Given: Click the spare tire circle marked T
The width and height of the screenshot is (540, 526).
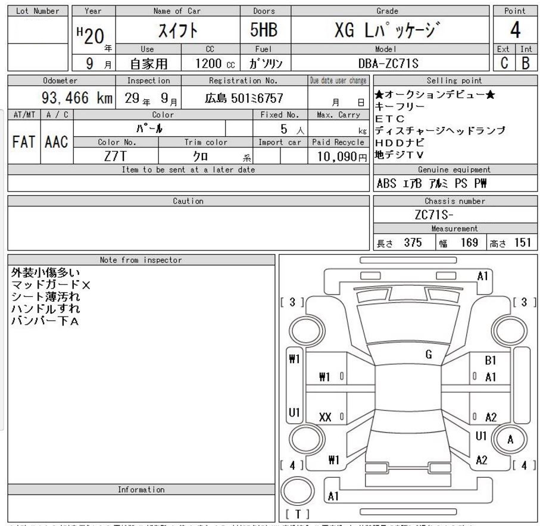Looking at the screenshot, I should [297, 491].
